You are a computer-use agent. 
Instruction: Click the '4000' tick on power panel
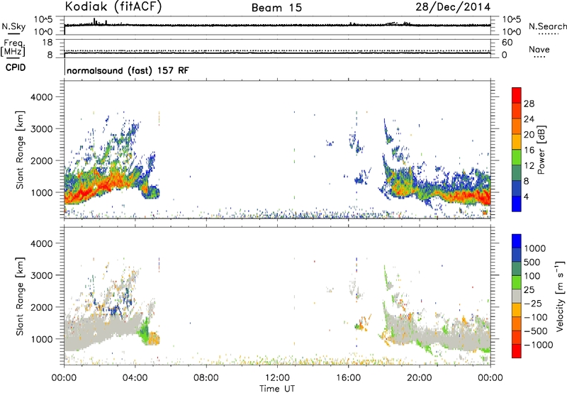click(42, 97)
